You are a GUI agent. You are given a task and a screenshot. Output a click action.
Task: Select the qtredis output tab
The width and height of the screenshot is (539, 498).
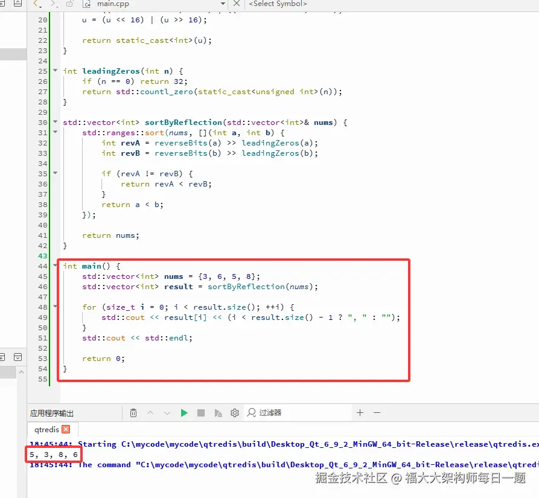46,429
